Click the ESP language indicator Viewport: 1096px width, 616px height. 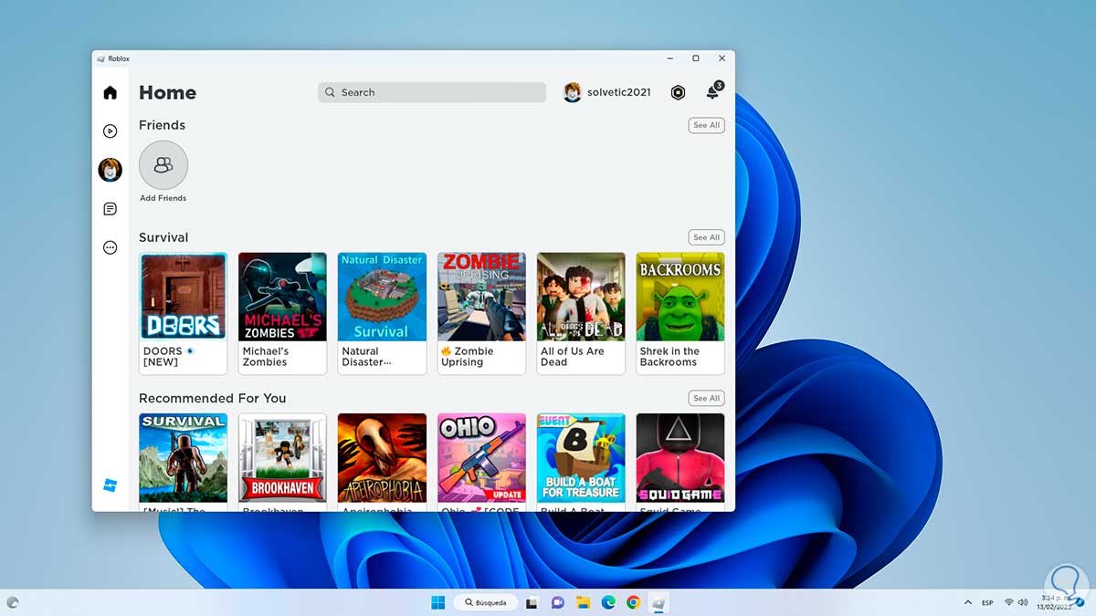[988, 602]
